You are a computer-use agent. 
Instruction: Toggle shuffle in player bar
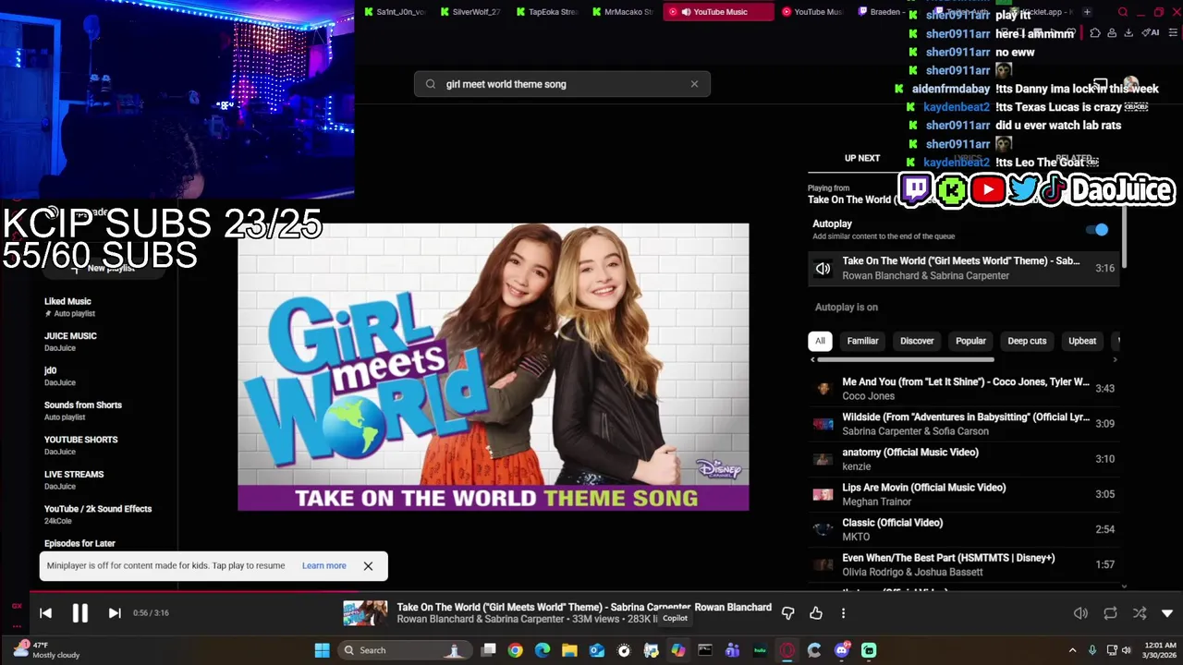(x=1140, y=613)
